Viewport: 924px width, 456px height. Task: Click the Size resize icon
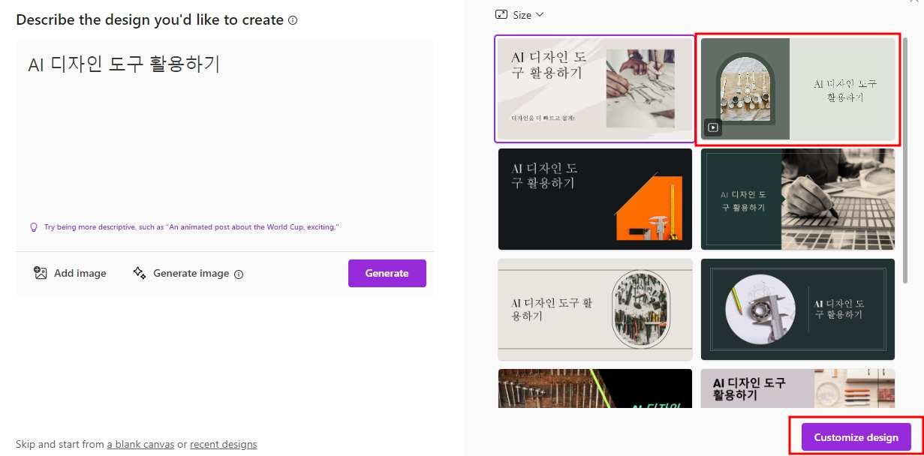tap(501, 15)
